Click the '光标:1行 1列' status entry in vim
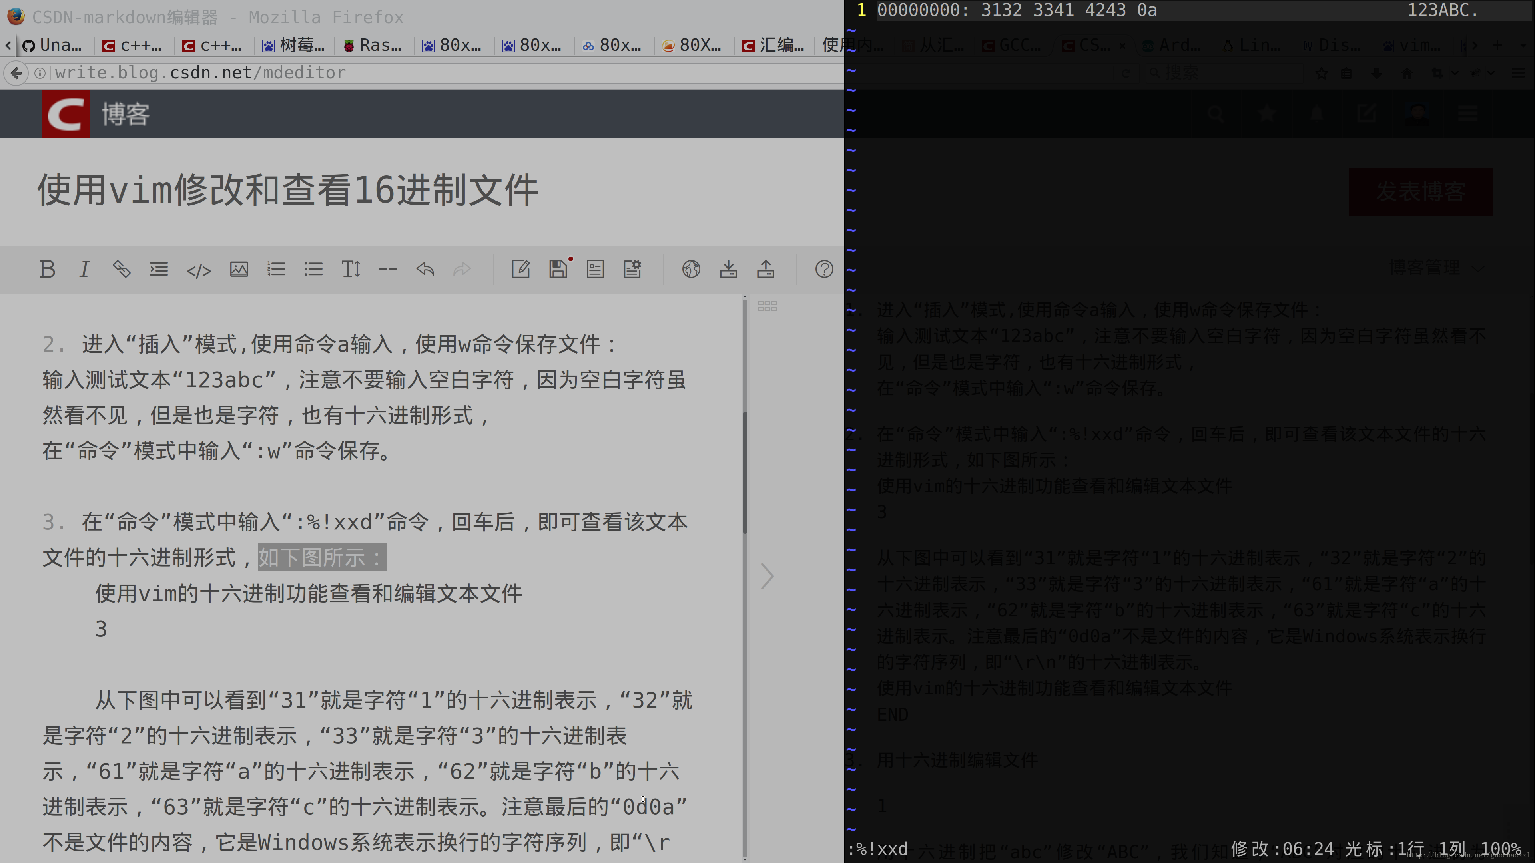The height and width of the screenshot is (863, 1535). 1405,849
